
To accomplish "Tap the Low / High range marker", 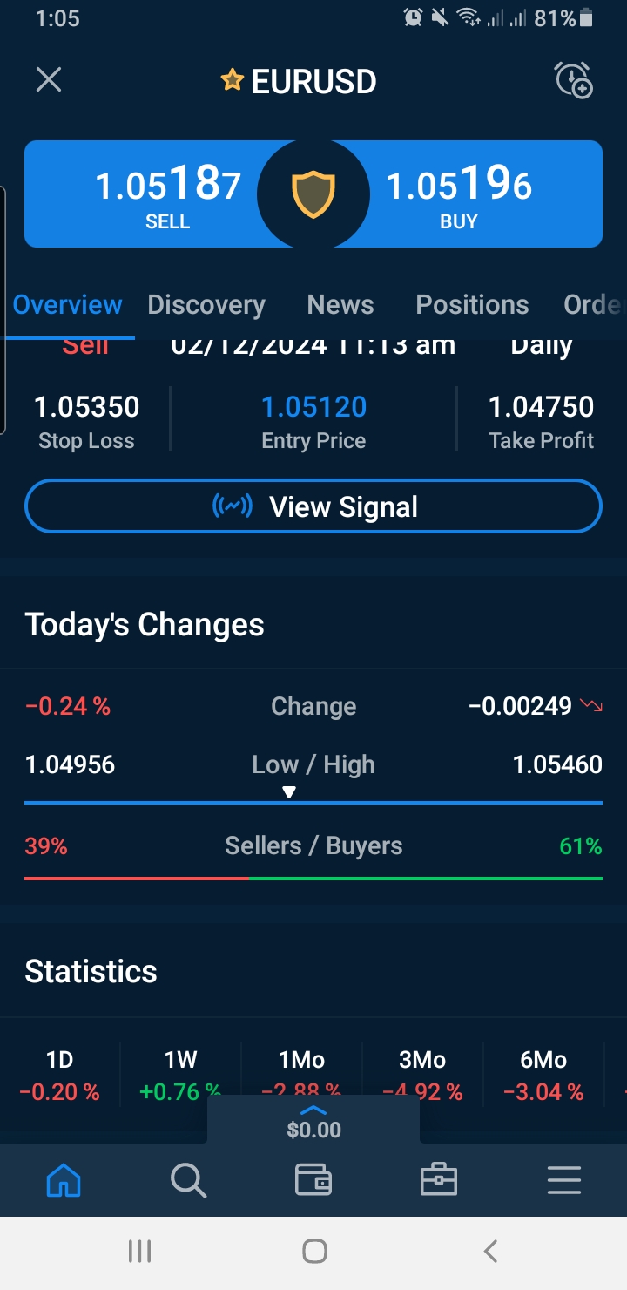I will click(x=289, y=792).
